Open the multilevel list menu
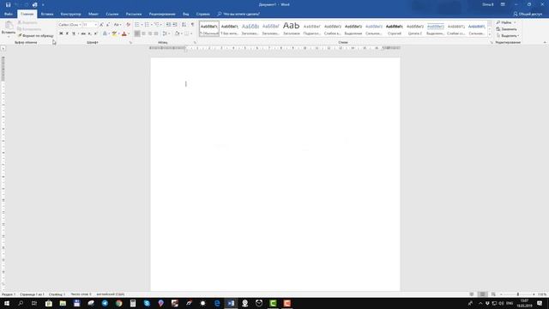The width and height of the screenshot is (549, 309). click(x=157, y=25)
